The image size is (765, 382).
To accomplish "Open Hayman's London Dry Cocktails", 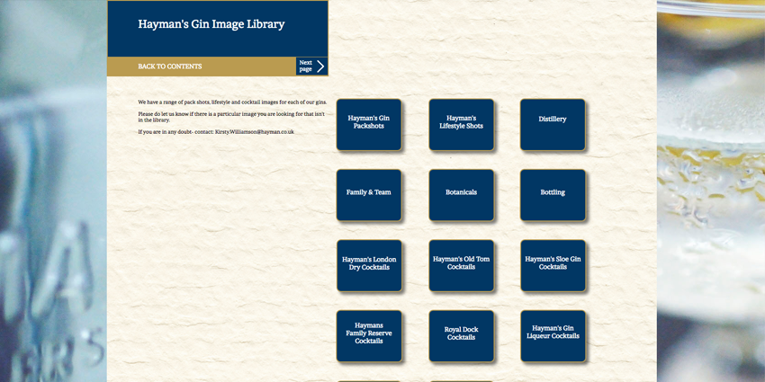I will click(x=369, y=265).
